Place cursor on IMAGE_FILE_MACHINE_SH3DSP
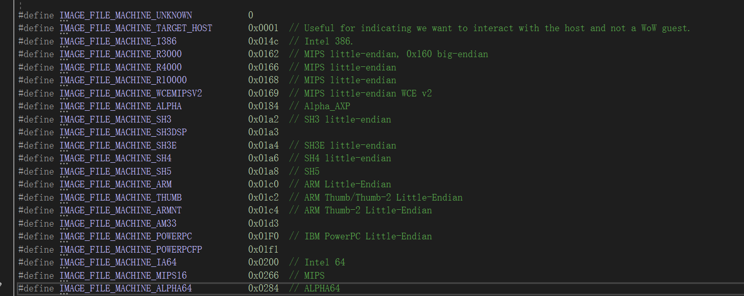744x296 pixels. tap(123, 132)
